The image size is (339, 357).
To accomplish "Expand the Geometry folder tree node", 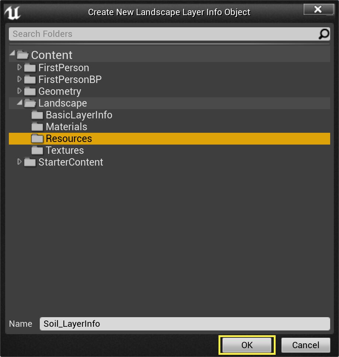I will (x=19, y=91).
